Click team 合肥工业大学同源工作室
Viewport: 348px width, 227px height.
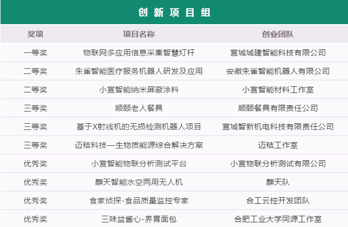click(278, 219)
